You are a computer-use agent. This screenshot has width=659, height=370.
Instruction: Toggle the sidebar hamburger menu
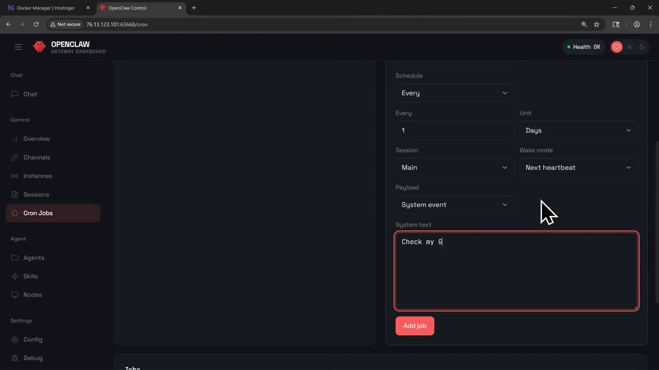pos(18,47)
